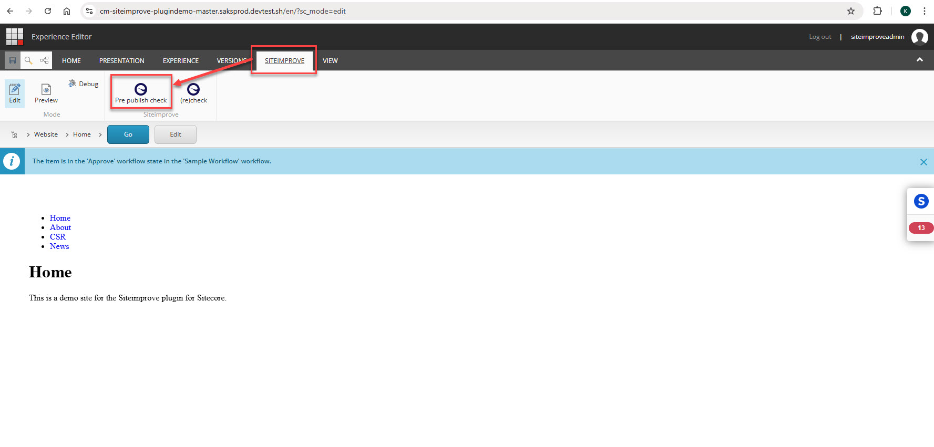Open the News navigation link
Screen dimensions: 934x447
(59, 246)
